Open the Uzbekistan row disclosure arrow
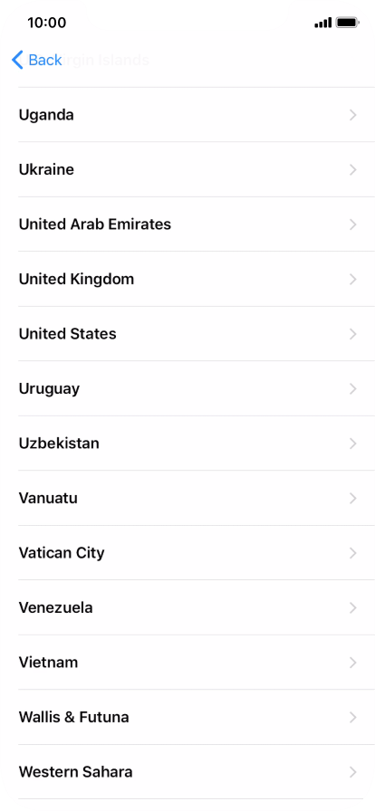The height and width of the screenshot is (811, 375). pos(353,444)
